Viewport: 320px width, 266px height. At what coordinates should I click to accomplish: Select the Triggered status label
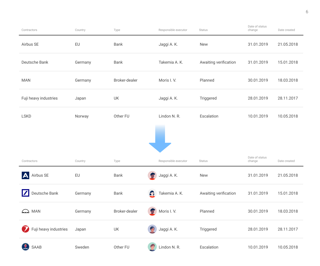(x=208, y=98)
